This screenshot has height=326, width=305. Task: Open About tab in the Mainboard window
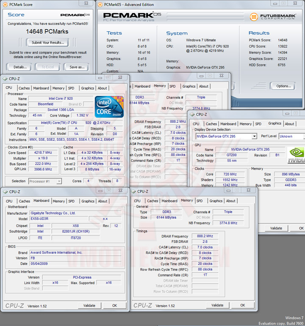point(103,201)
